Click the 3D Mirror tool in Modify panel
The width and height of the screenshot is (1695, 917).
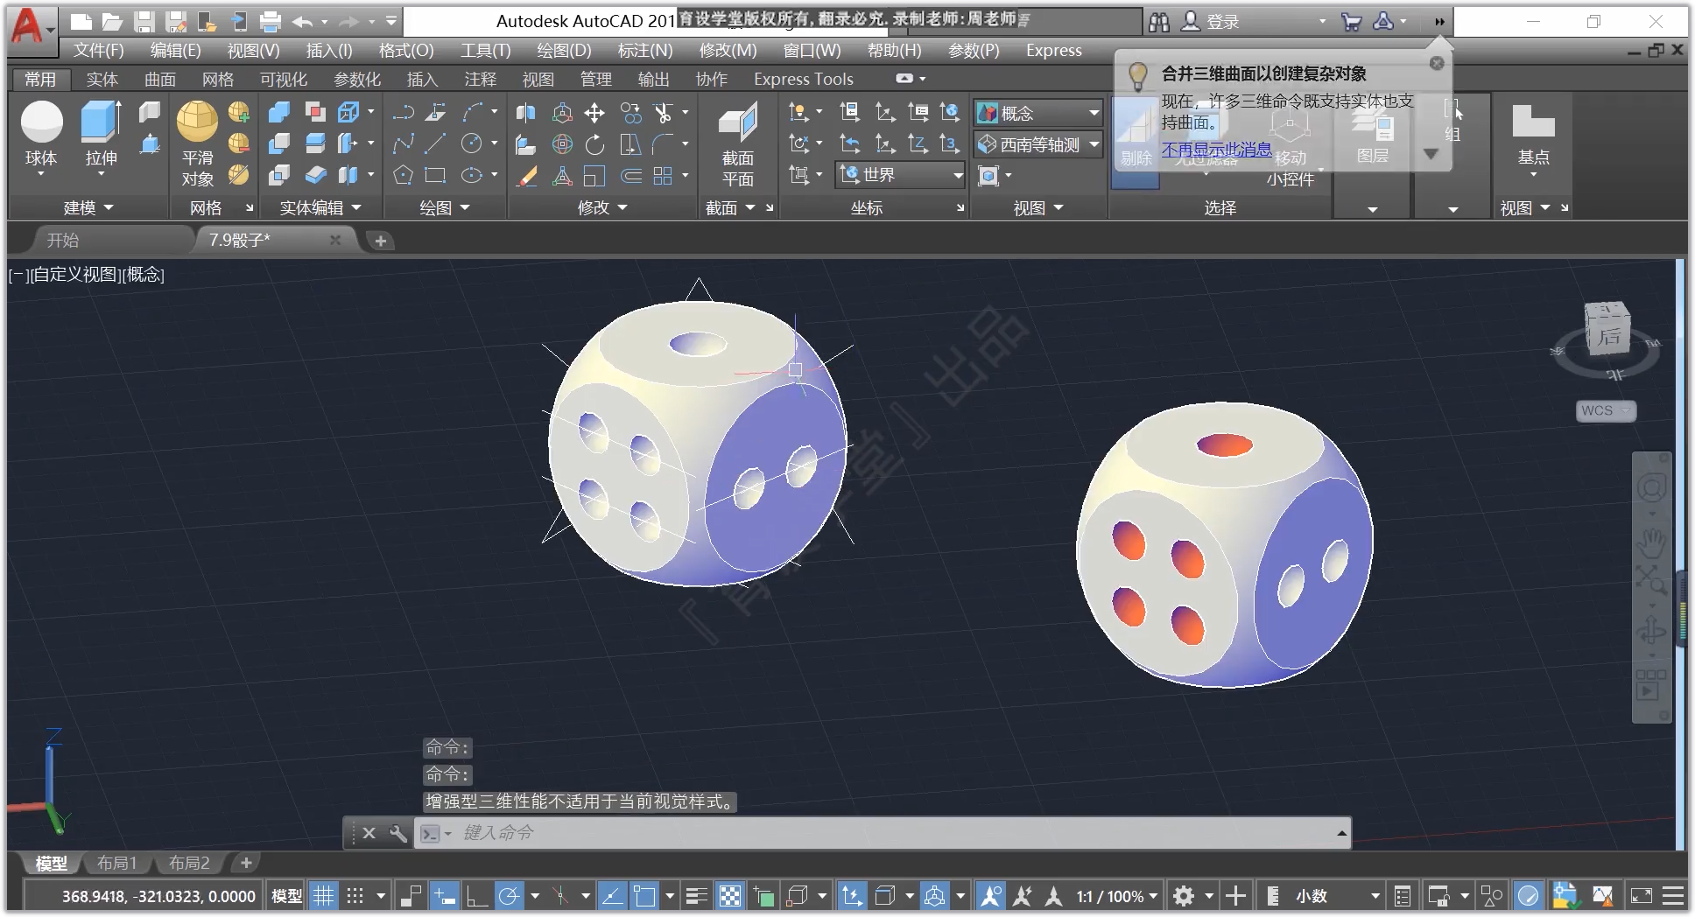point(526,112)
